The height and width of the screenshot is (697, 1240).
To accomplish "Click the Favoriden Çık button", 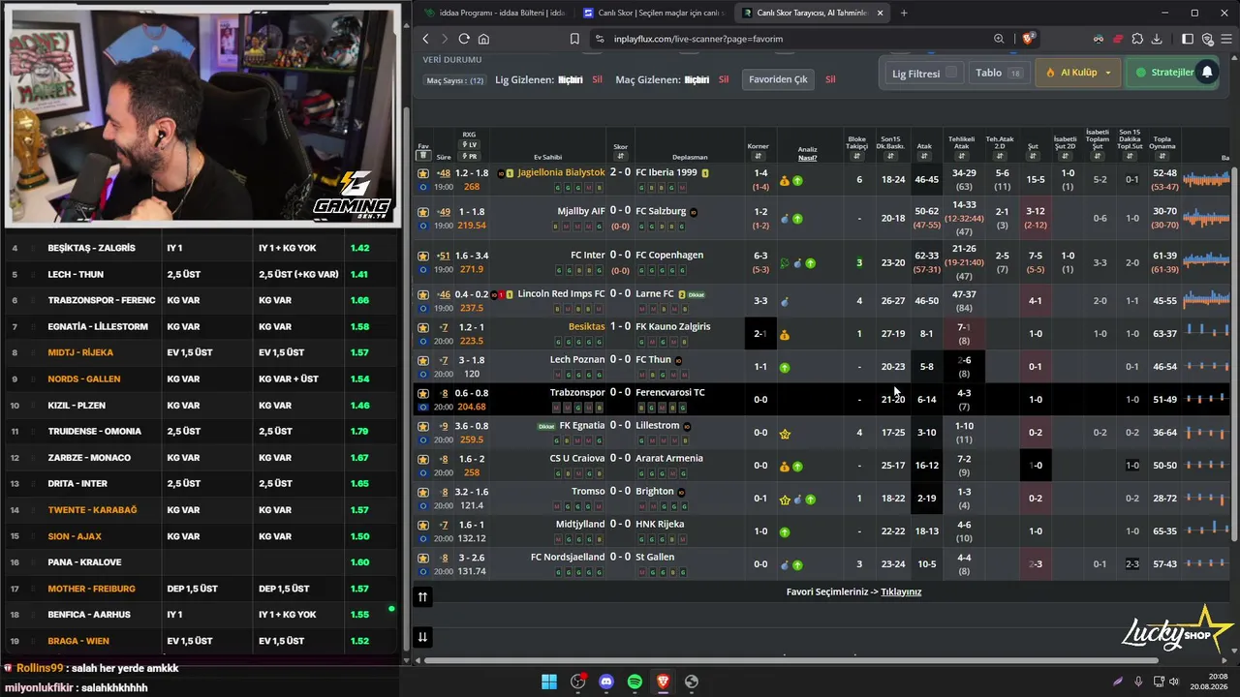I will [778, 79].
